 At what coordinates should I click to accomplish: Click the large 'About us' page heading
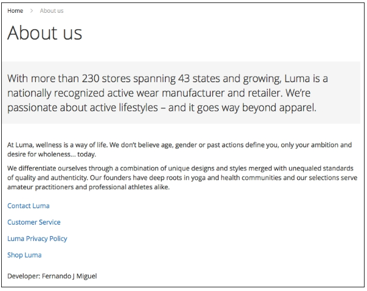tap(45, 34)
